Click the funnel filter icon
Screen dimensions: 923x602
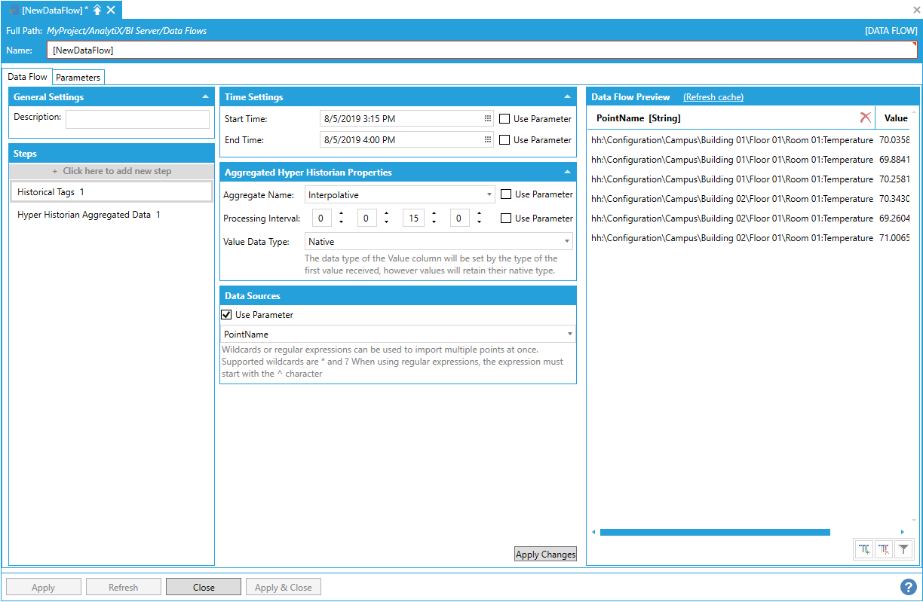(x=903, y=550)
